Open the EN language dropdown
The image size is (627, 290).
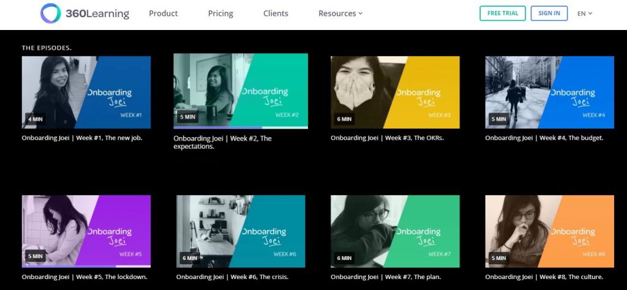(x=585, y=13)
